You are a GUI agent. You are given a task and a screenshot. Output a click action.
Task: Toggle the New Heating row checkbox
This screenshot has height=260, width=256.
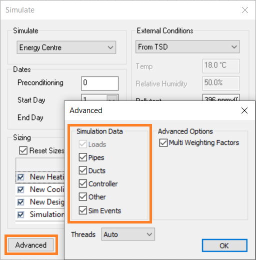pos(20,177)
